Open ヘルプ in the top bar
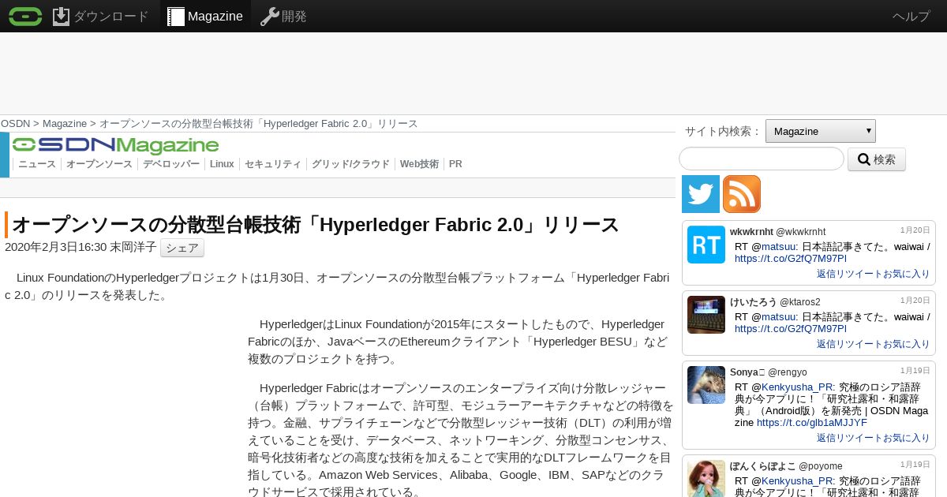Image resolution: width=947 pixels, height=497 pixels. pyautogui.click(x=911, y=17)
